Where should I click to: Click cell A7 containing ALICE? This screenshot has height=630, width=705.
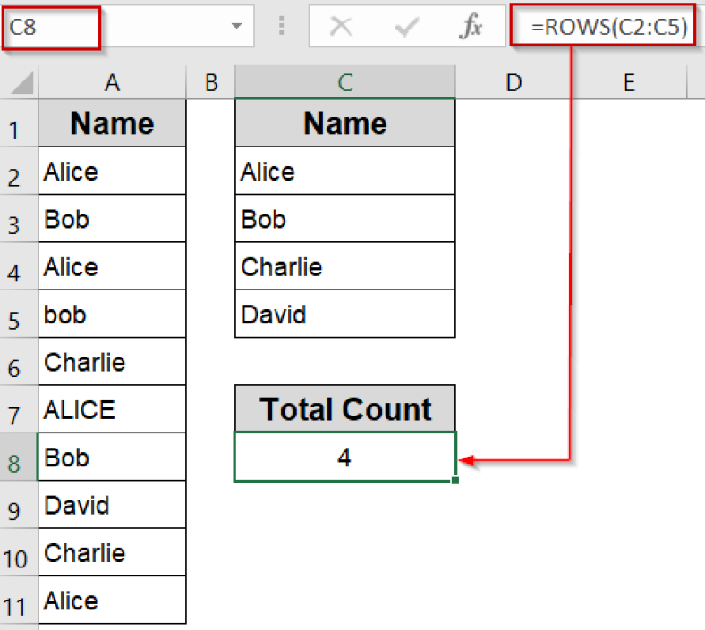[x=112, y=410]
